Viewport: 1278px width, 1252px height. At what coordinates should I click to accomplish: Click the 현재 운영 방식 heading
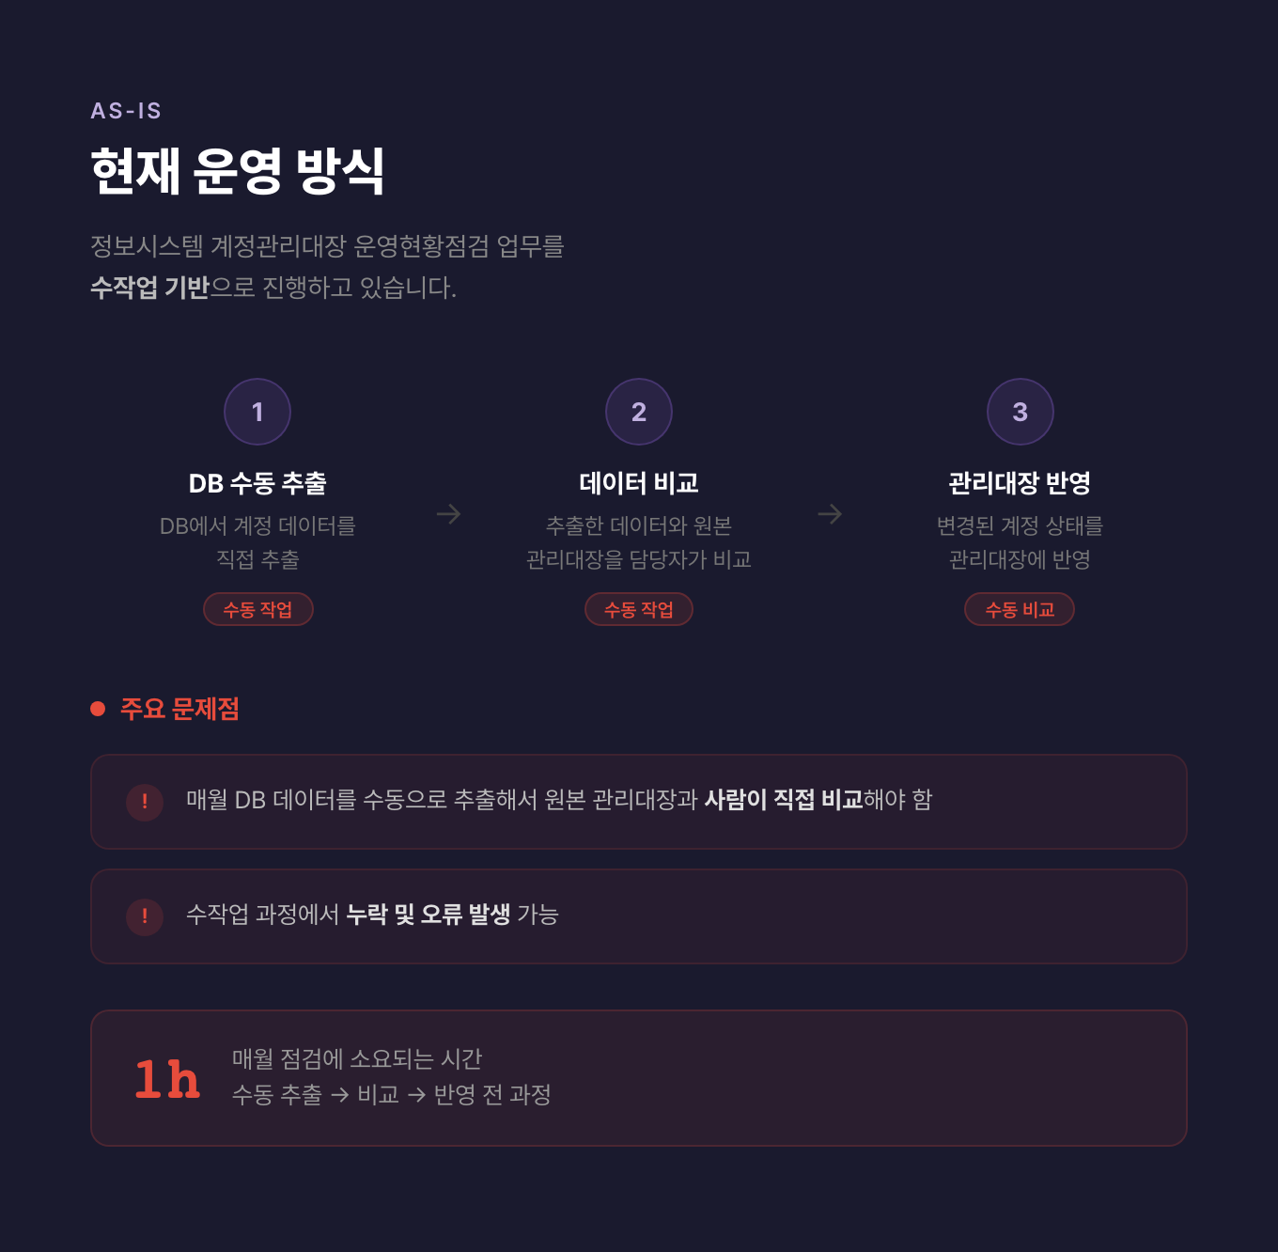(x=238, y=171)
